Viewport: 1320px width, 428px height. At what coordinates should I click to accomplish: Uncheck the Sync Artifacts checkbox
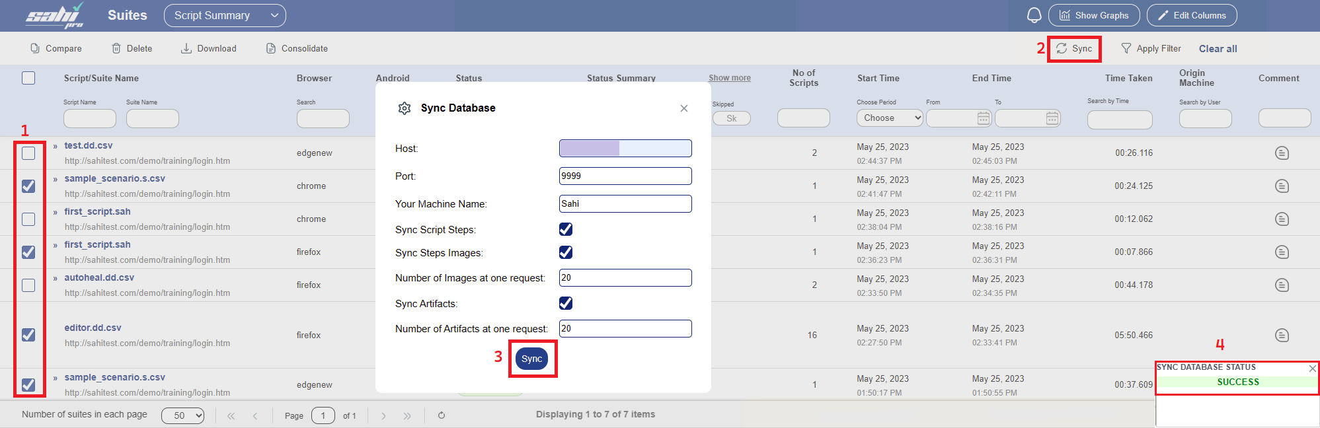click(566, 303)
